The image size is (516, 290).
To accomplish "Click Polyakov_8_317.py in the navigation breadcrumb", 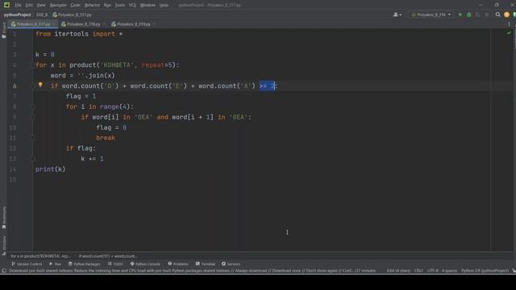I will (72, 14).
